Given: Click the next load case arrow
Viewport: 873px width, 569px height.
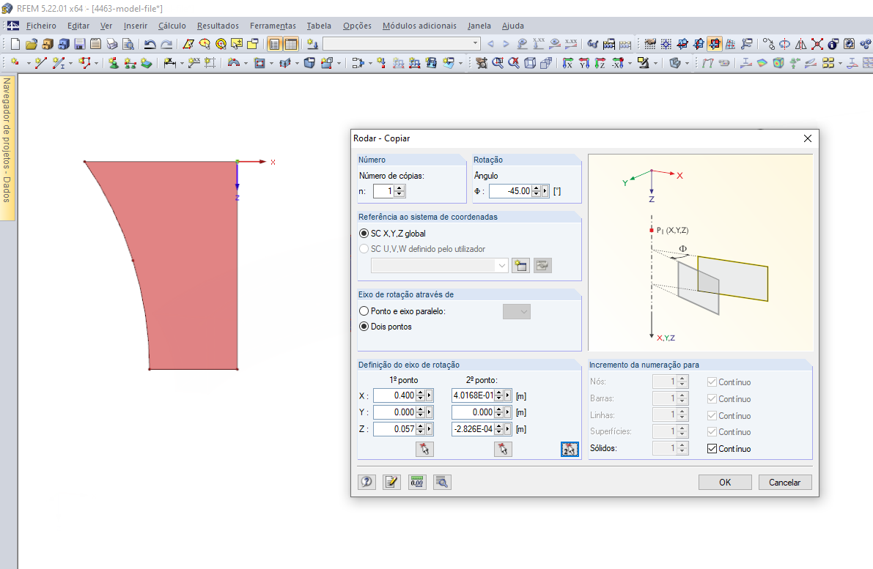Looking at the screenshot, I should [x=506, y=43].
